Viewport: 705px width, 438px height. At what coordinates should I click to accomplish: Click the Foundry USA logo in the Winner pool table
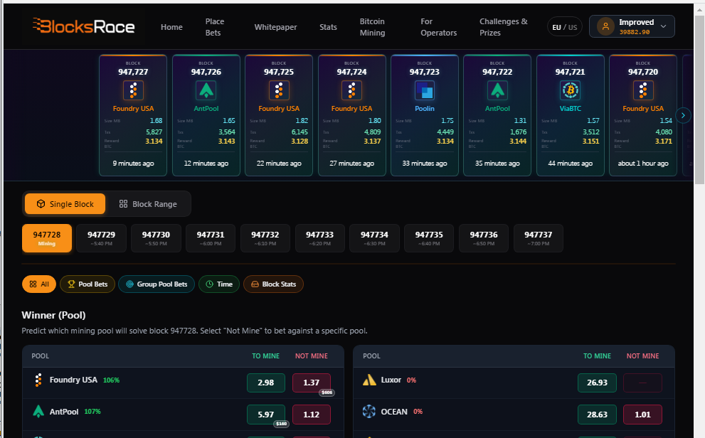[38, 380]
